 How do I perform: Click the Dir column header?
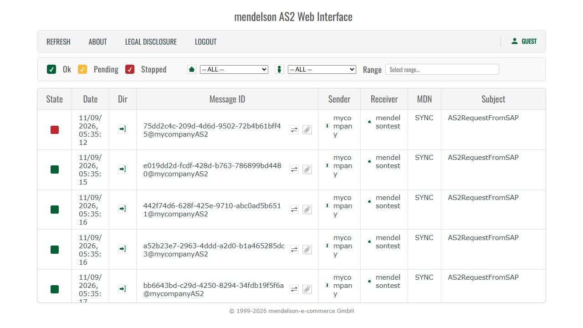pyautogui.click(x=123, y=99)
